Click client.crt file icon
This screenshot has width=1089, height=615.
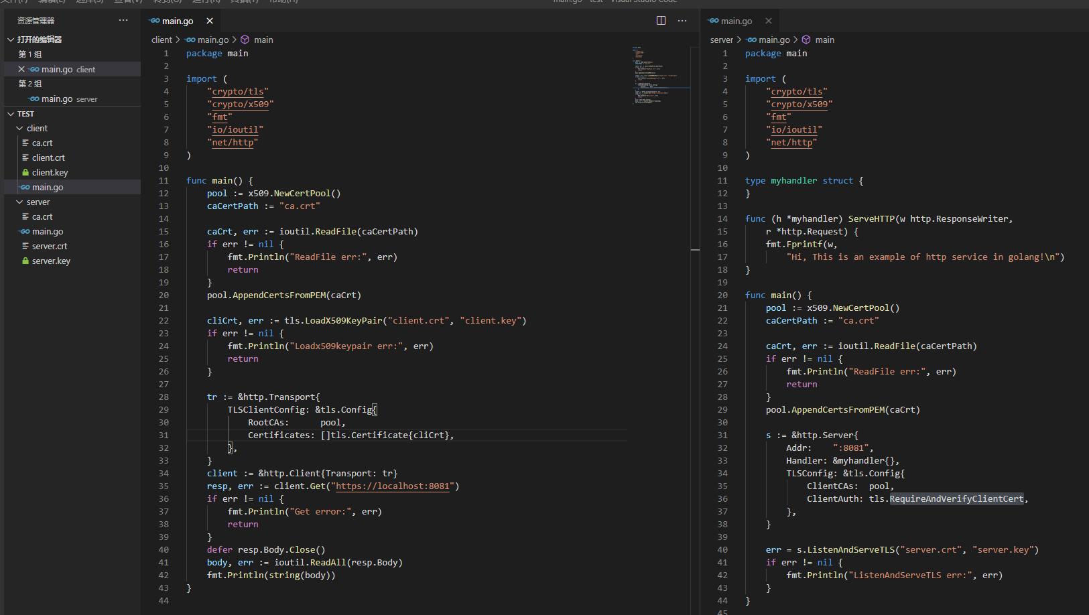25,157
